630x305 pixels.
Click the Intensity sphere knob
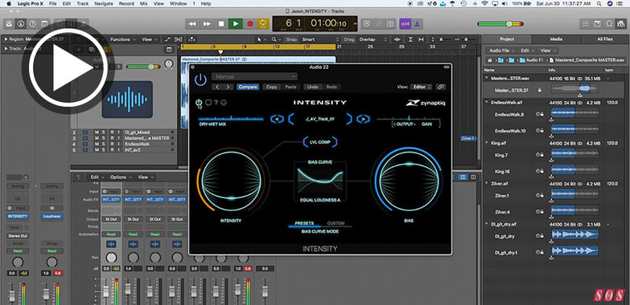click(231, 181)
